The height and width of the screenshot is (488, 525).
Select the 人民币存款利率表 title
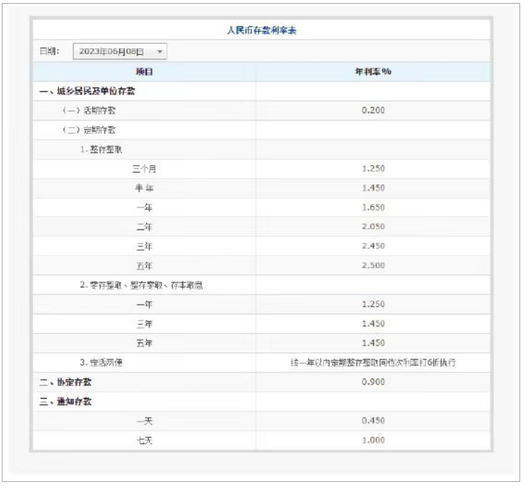click(x=262, y=29)
